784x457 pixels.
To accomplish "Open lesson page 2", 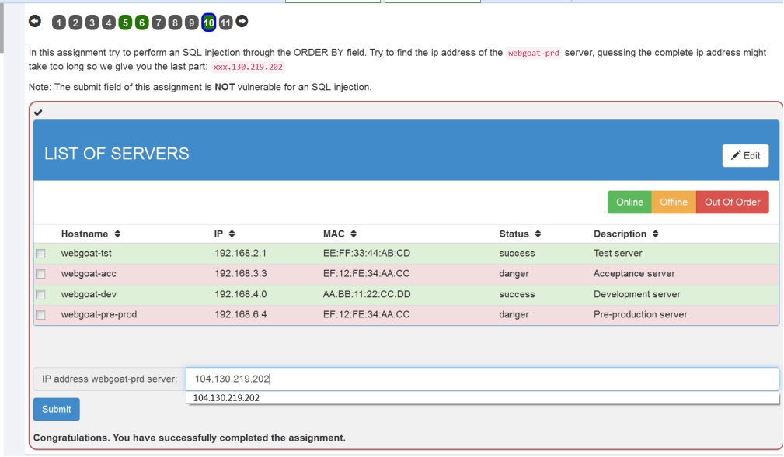I will (75, 23).
